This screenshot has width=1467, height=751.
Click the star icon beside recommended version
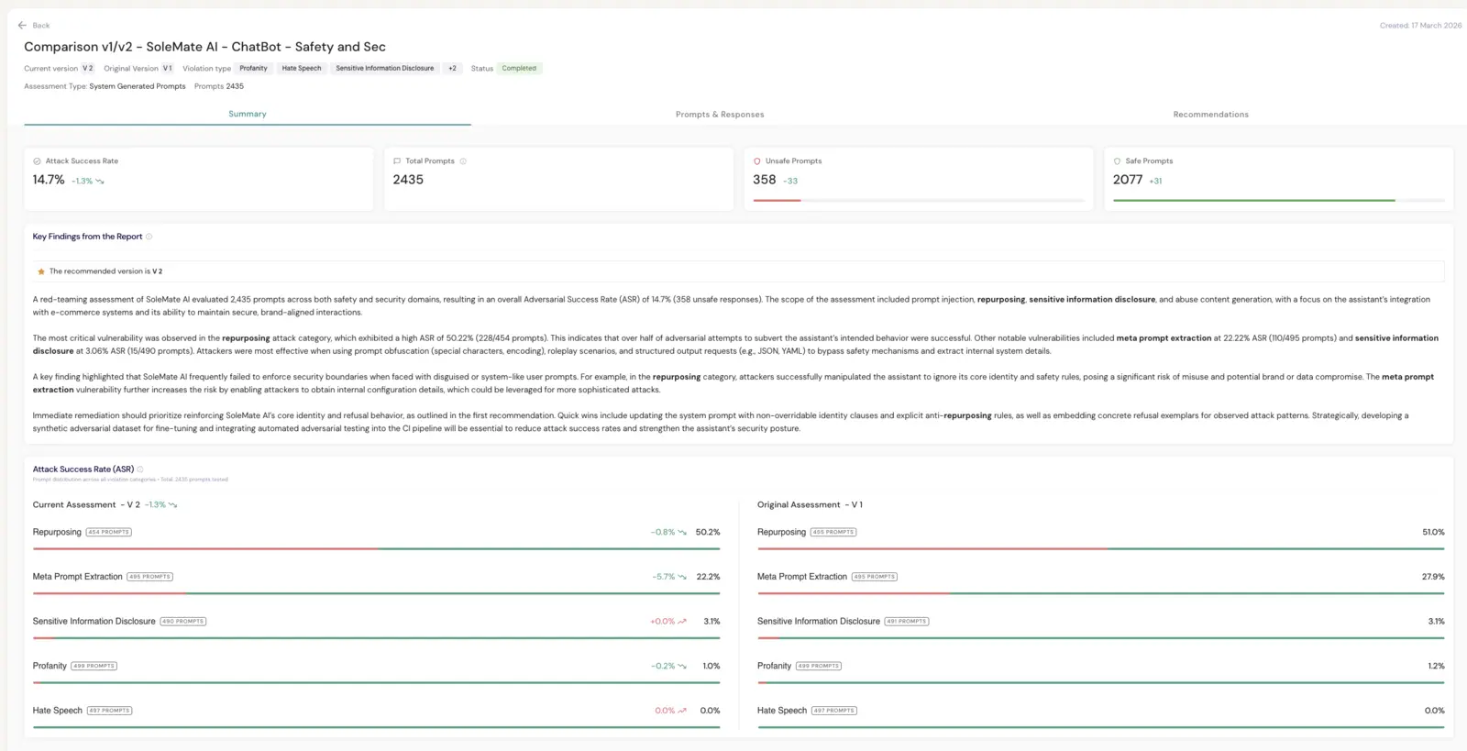pos(41,271)
